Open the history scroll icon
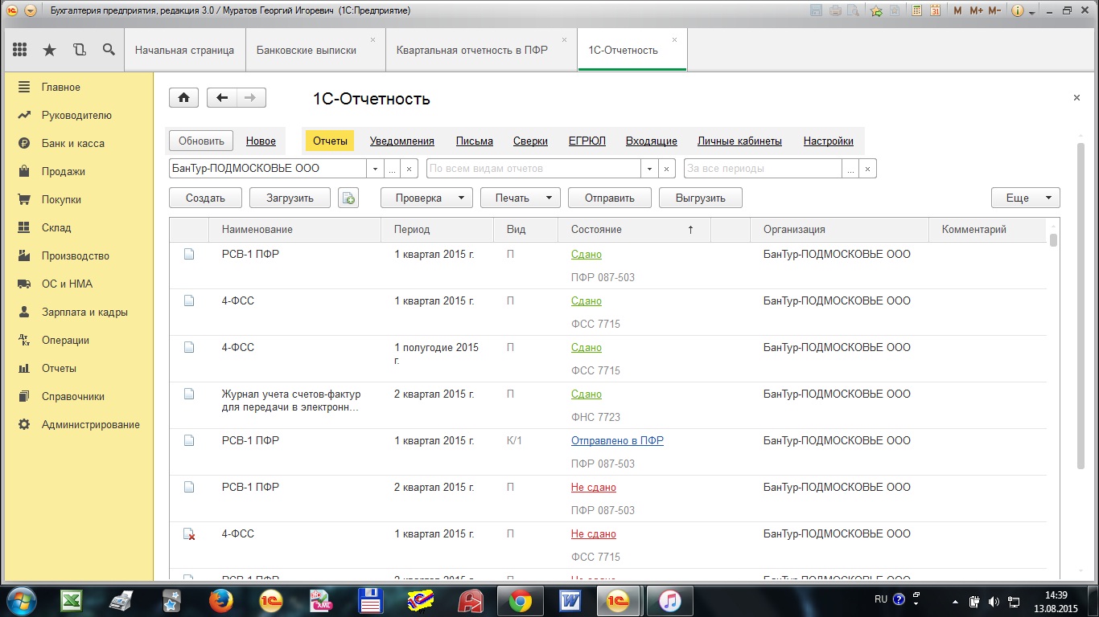The height and width of the screenshot is (617, 1099). pos(79,50)
